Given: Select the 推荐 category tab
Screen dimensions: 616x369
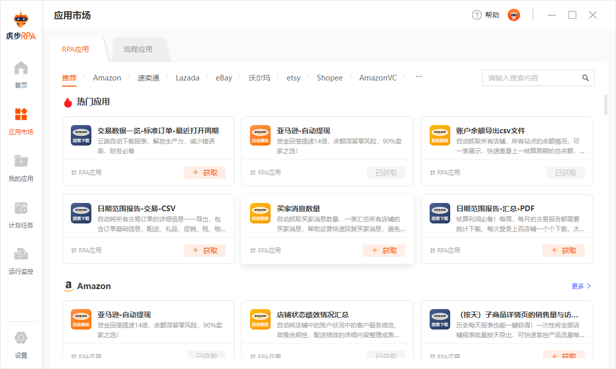Looking at the screenshot, I should pyautogui.click(x=69, y=78).
